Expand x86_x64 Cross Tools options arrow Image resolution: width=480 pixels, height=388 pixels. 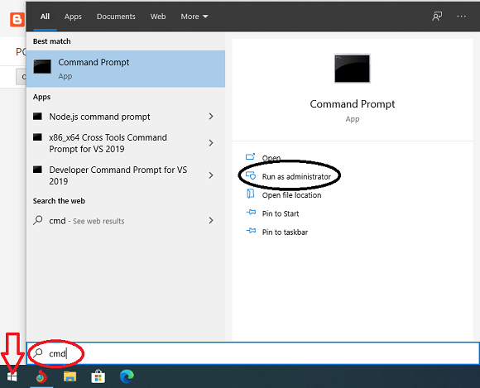(x=211, y=143)
